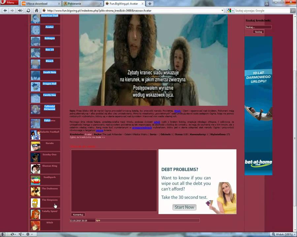Close the Pobieranie tab

pyautogui.click(x=101, y=4)
